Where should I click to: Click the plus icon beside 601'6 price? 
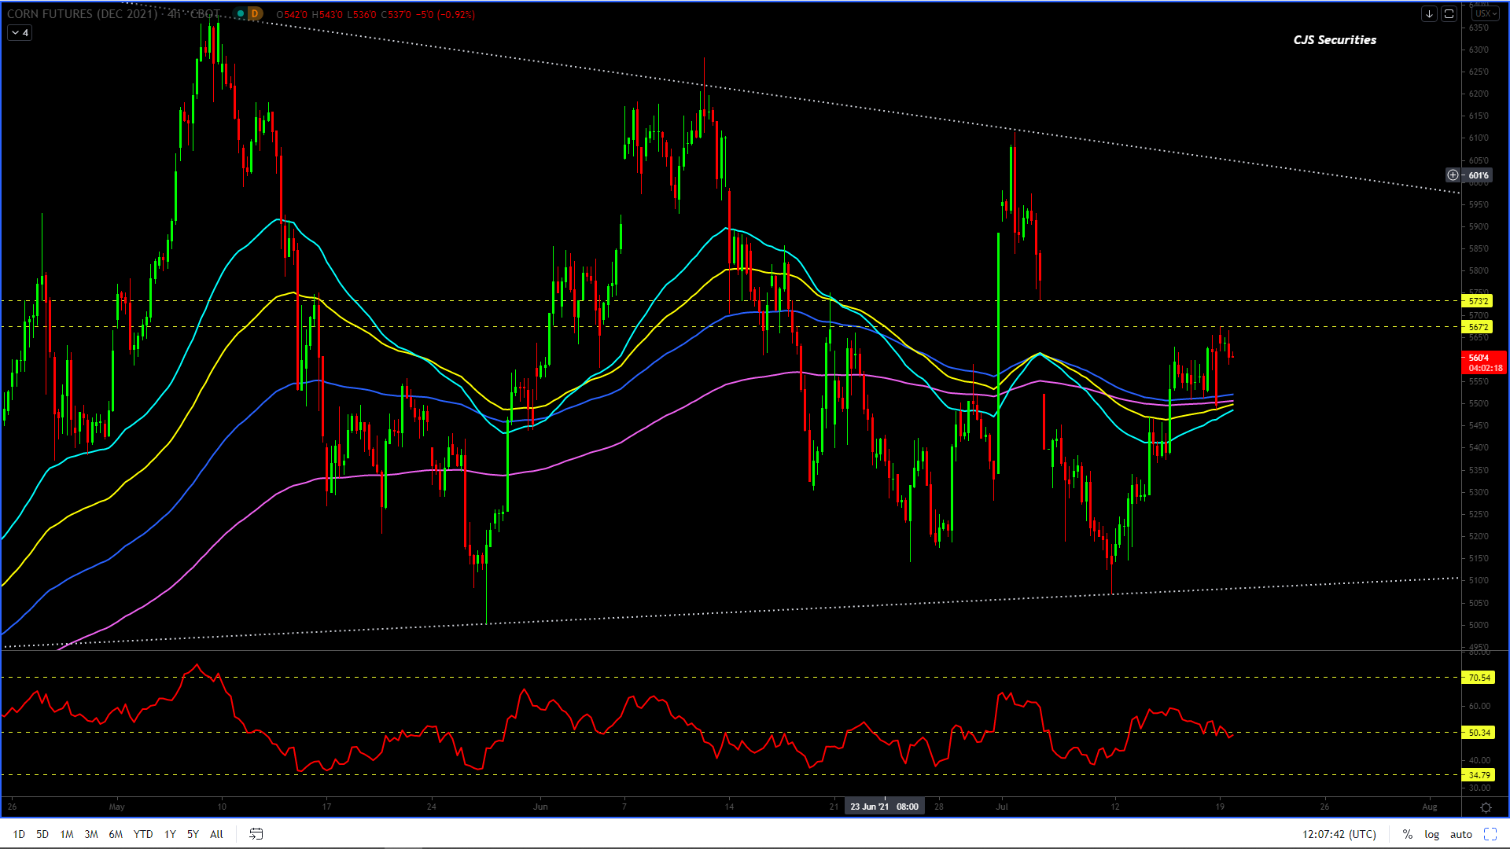(1453, 175)
